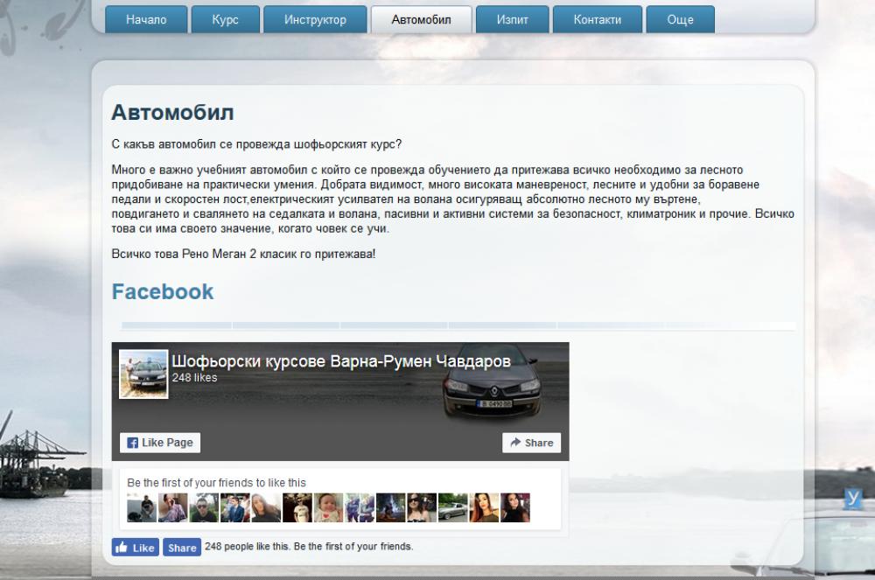The width and height of the screenshot is (875, 580).
Task: Open the baby photo avatar
Action: pyautogui.click(x=329, y=507)
